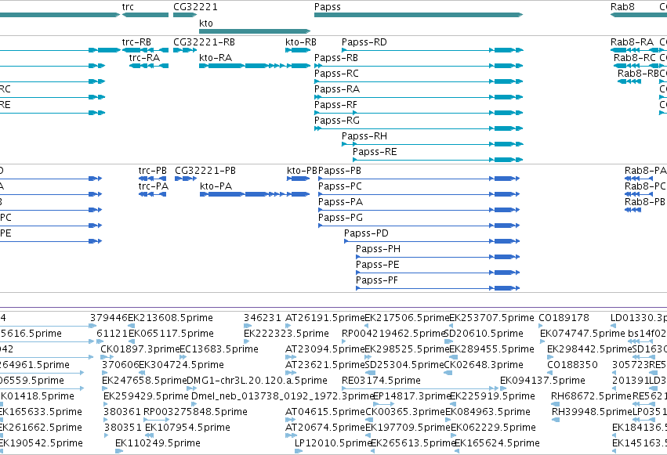
Task: Select EST RE03174.5prime
Action: tap(421, 388)
